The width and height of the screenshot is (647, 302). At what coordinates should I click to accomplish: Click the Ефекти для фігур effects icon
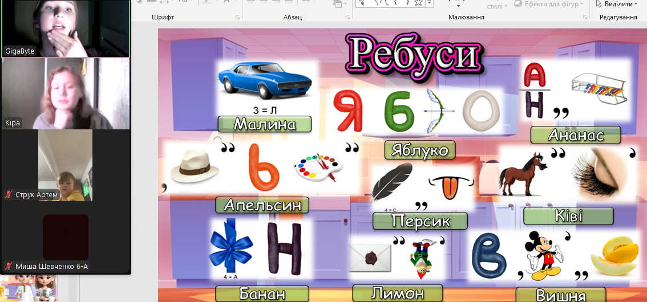click(x=518, y=4)
